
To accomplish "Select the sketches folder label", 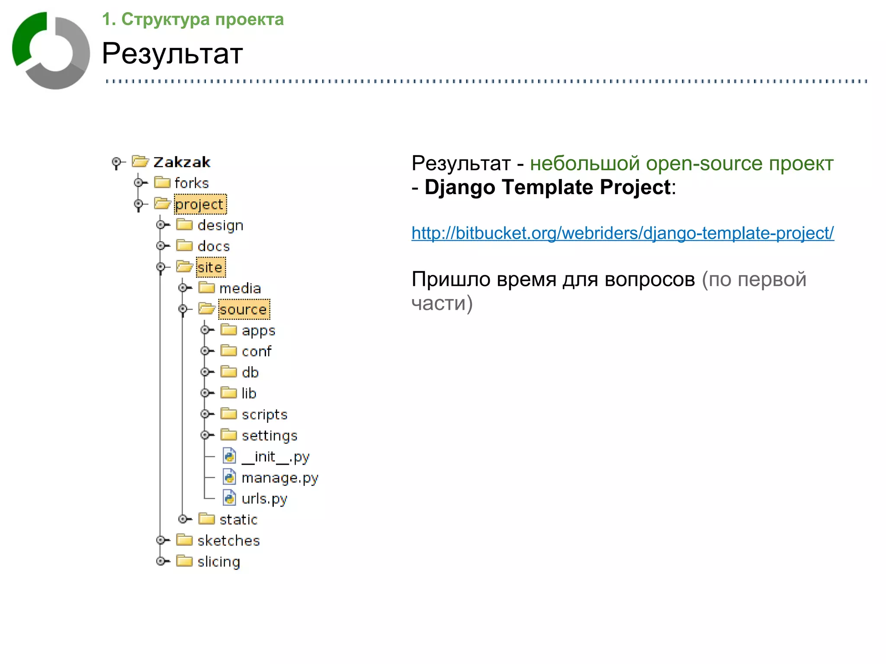I will [228, 540].
